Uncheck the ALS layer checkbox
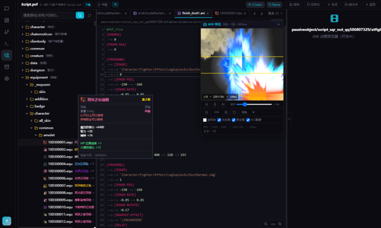 (x=248, y=120)
